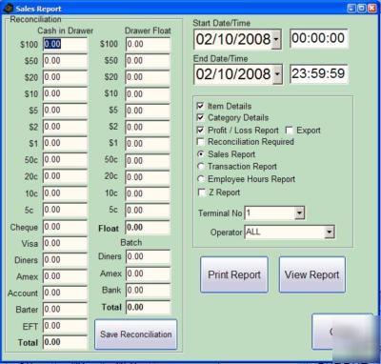Click Cash in Drawer 50c field
381x364 pixels.
pyautogui.click(x=65, y=160)
